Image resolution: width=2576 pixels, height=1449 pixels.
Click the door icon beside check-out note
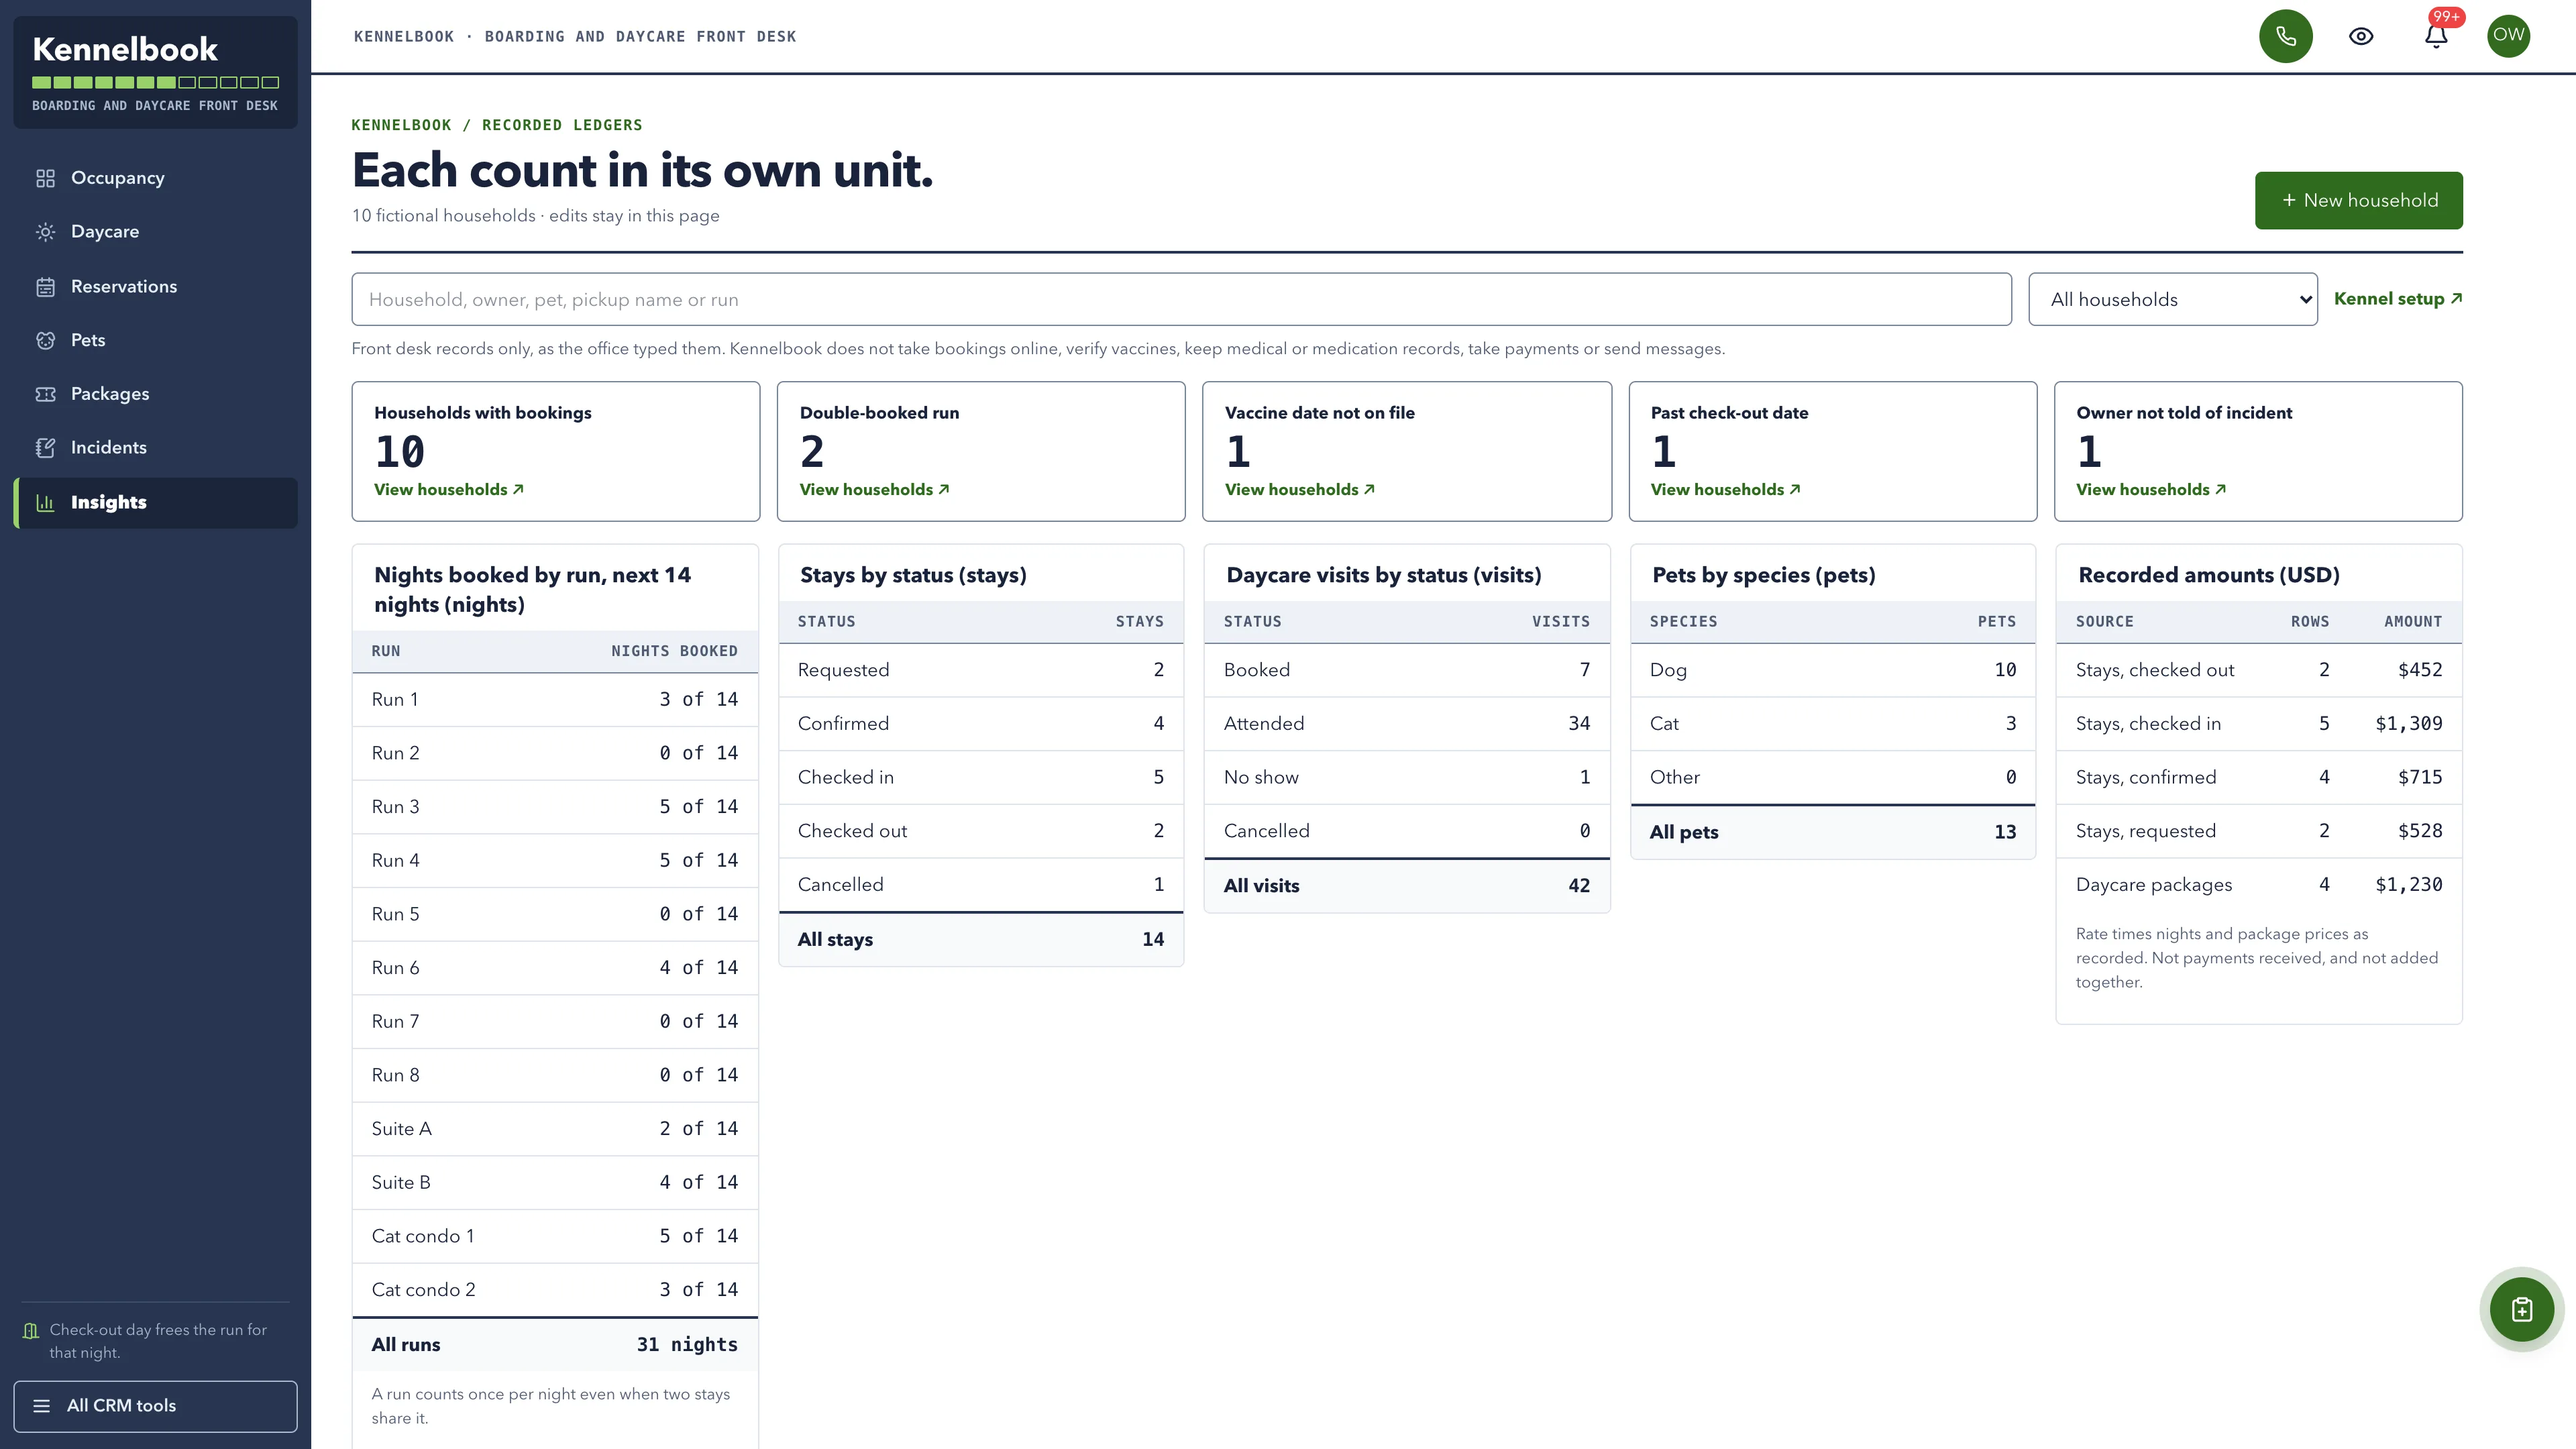click(31, 1330)
